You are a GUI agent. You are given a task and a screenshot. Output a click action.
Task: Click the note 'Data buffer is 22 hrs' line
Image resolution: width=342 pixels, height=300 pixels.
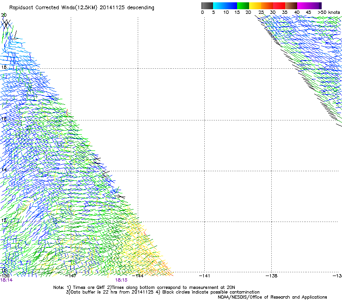[x=163, y=292]
